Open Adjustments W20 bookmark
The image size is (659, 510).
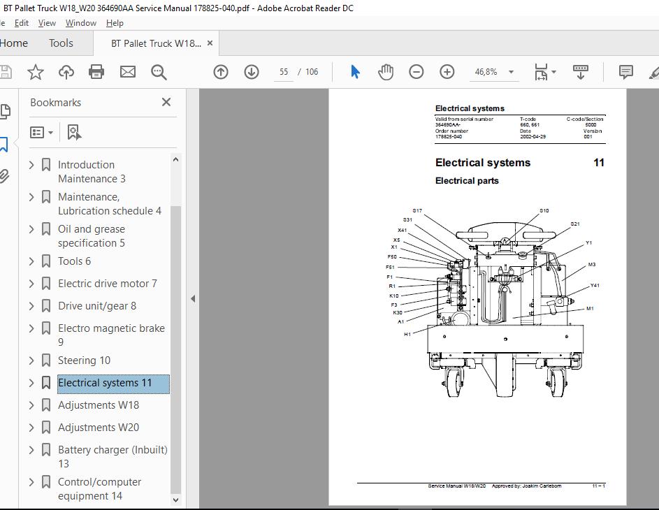pos(99,428)
